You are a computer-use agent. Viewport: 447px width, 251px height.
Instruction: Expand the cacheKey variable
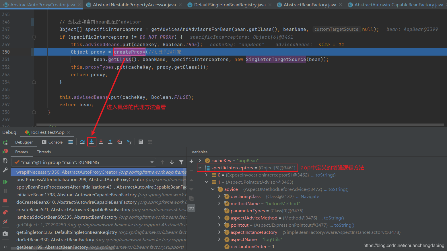coord(200,160)
